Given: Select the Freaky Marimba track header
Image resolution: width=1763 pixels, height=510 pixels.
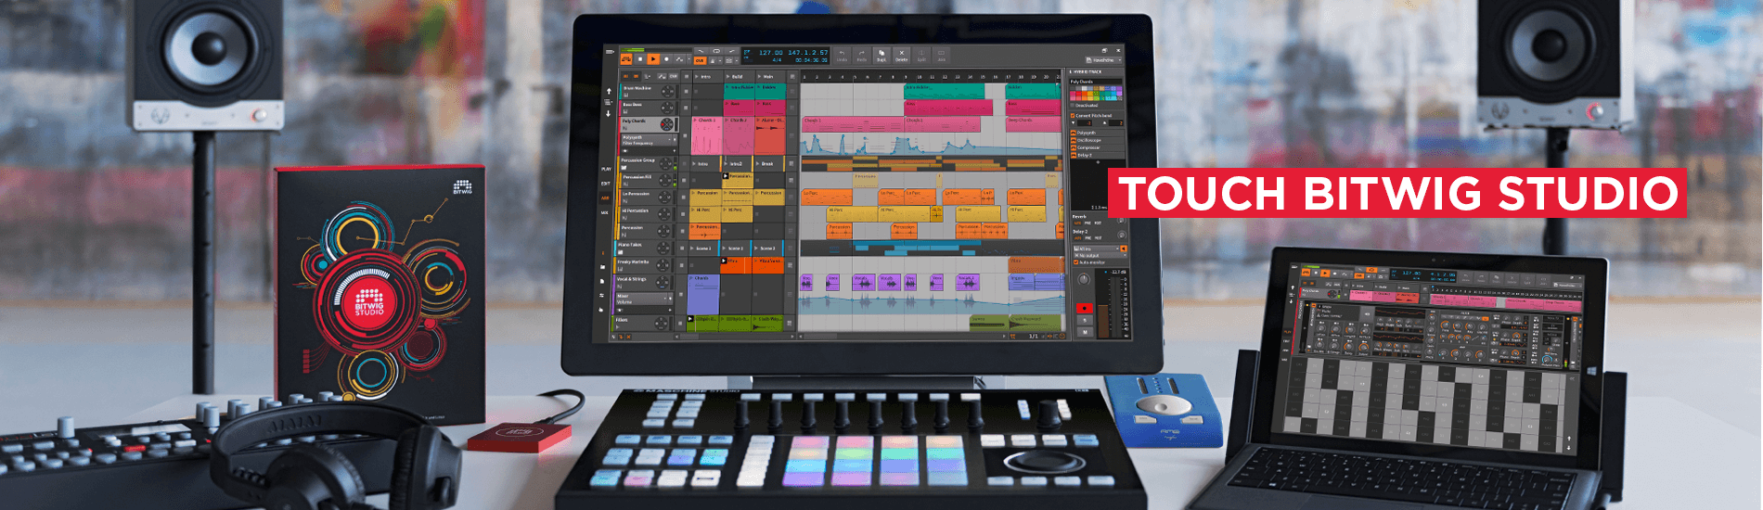Looking at the screenshot, I should point(647,265).
